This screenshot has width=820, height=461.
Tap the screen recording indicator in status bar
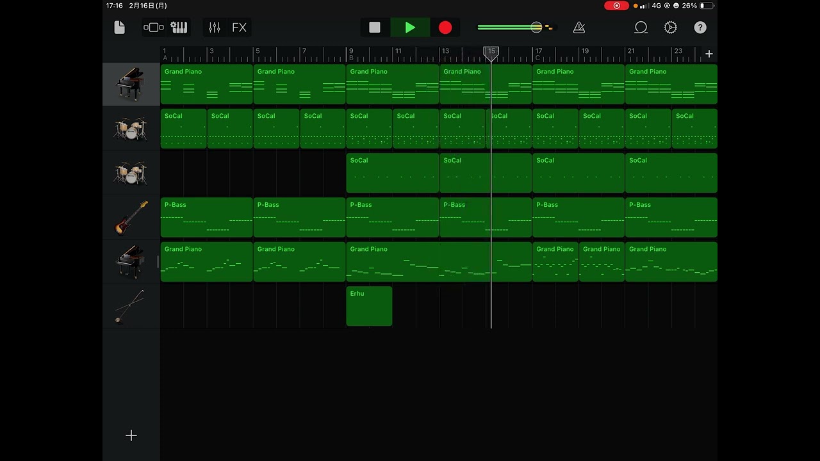pyautogui.click(x=616, y=6)
